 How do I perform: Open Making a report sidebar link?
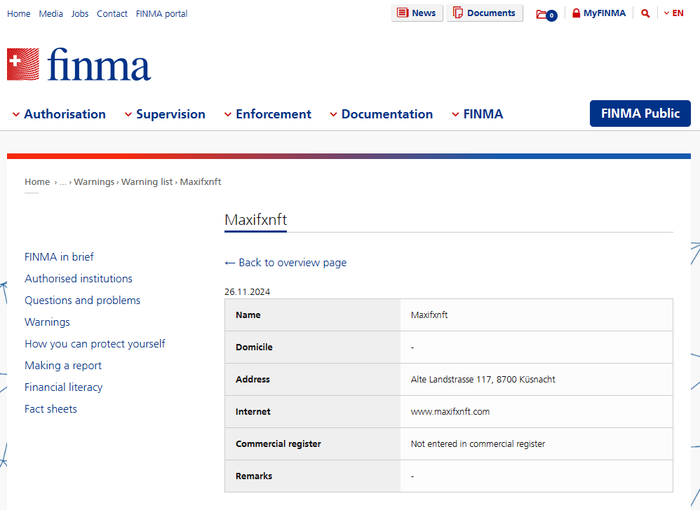pos(63,366)
